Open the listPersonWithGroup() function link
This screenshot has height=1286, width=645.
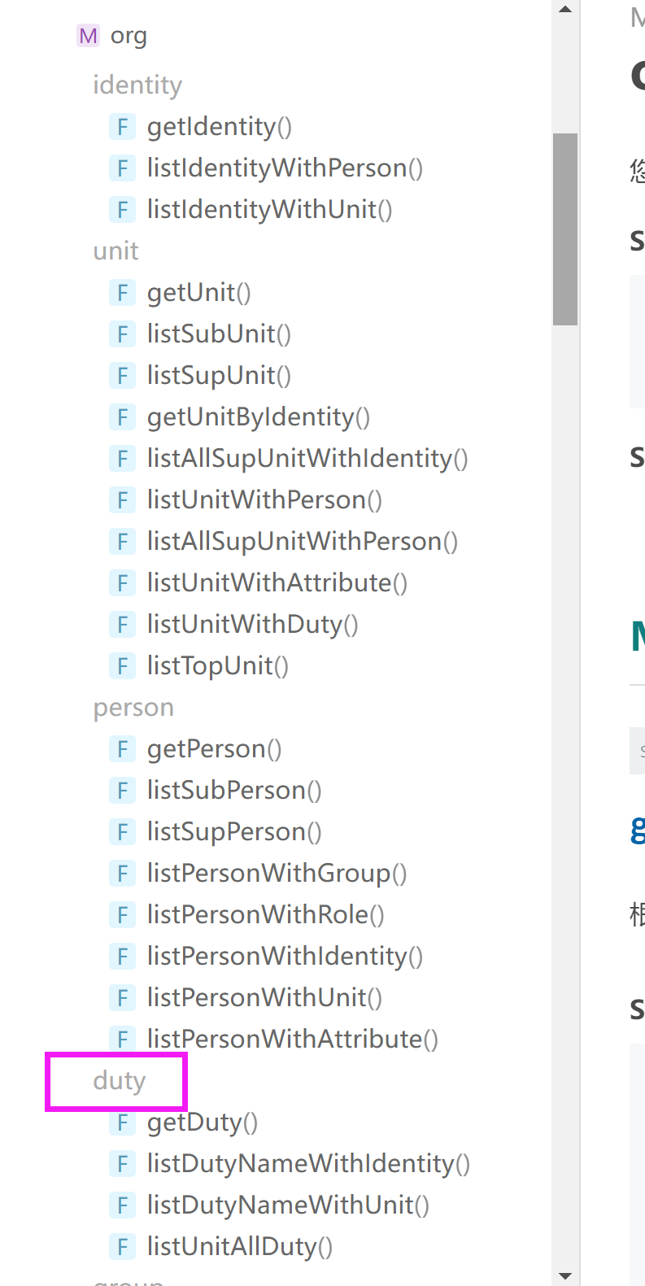pyautogui.click(x=277, y=874)
